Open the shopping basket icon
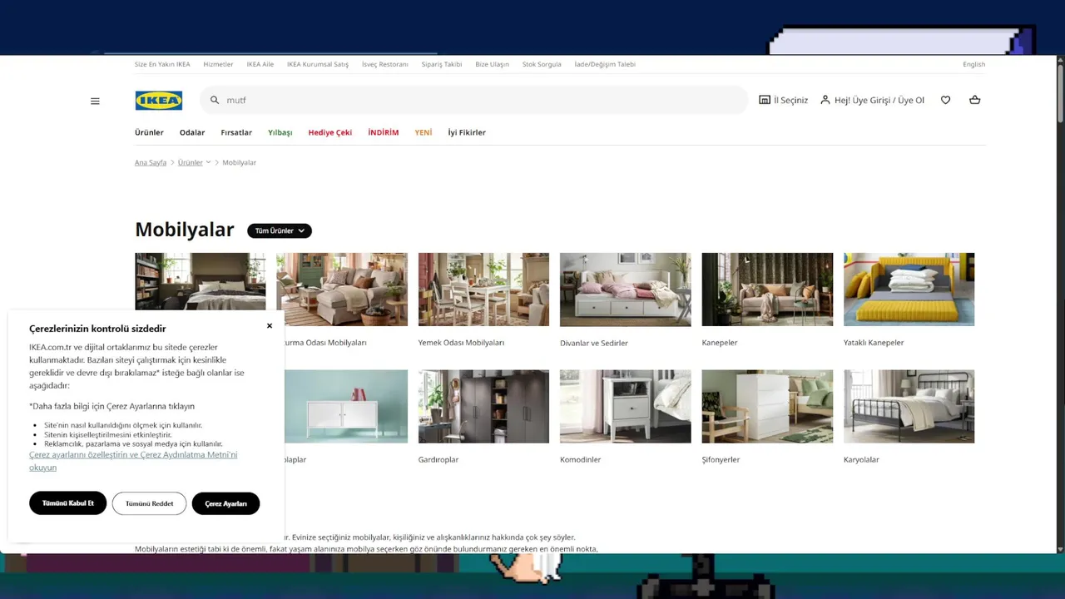Image resolution: width=1065 pixels, height=599 pixels. [x=975, y=100]
